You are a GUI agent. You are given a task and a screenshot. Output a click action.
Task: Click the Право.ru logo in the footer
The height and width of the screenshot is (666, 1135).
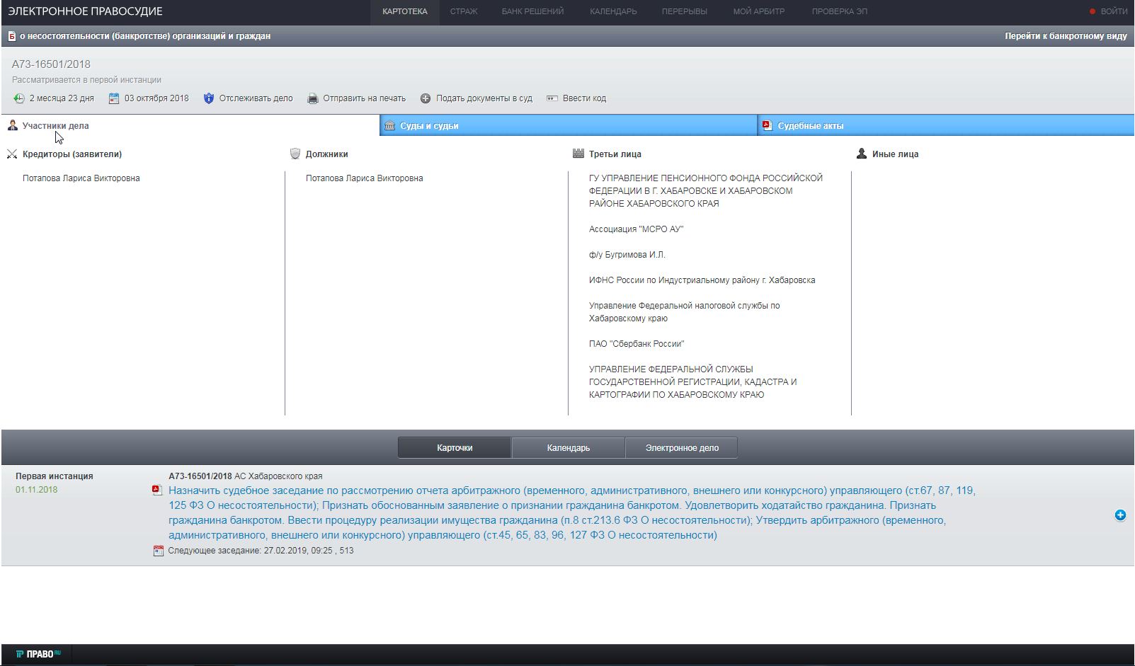38,654
